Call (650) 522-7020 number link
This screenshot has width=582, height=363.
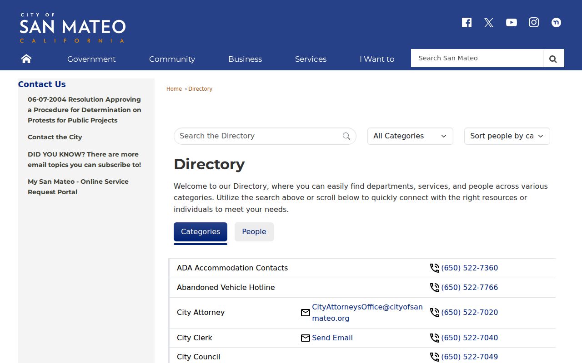(x=470, y=313)
